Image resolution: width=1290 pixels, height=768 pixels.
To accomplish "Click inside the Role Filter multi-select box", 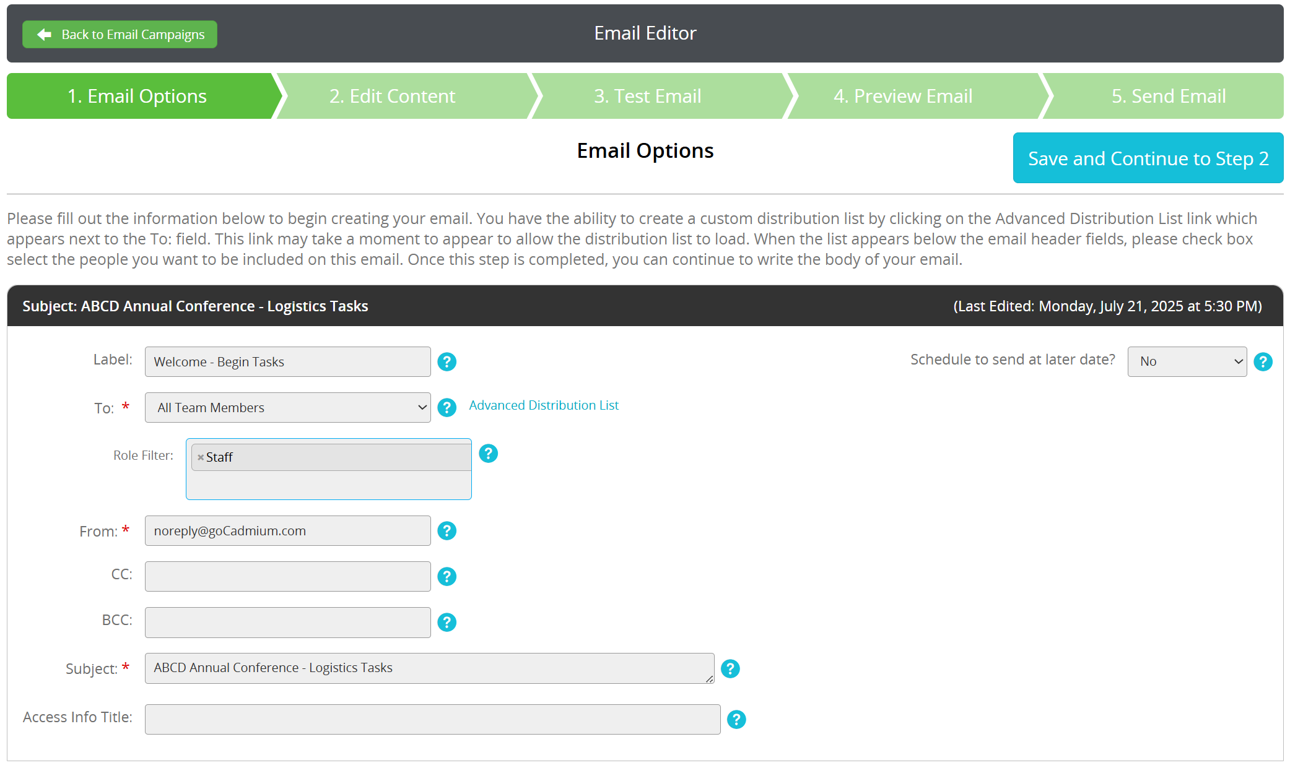I will [x=328, y=485].
